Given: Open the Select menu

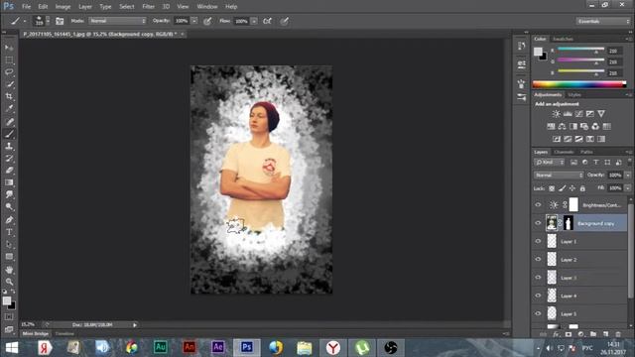Looking at the screenshot, I should [127, 7].
